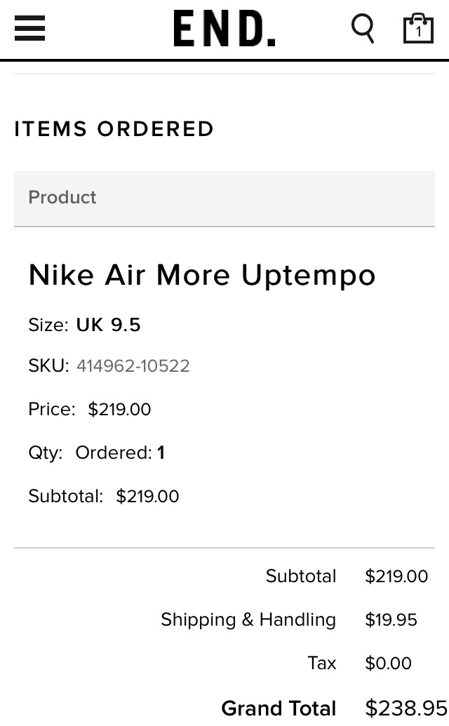This screenshot has height=726, width=449.
Task: Click the $238.95 grand total amount
Action: pyautogui.click(x=406, y=708)
